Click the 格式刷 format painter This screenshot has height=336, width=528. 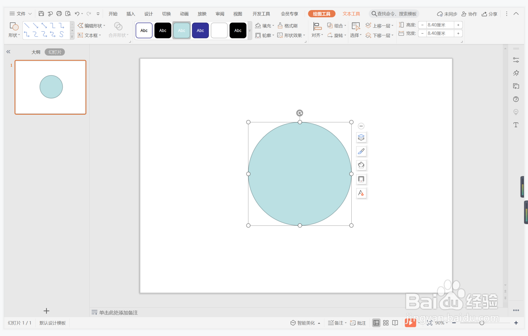288,26
